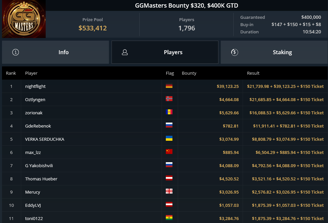Click the Chinese flag for max_lzz
This screenshot has width=328, height=223.
[x=169, y=152]
